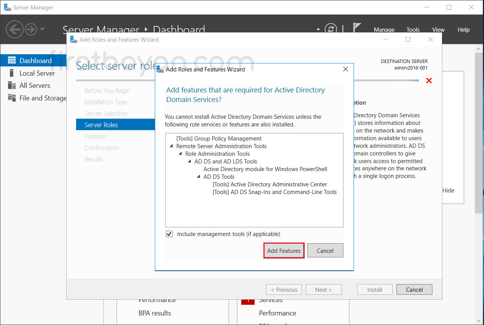
Task: Select [Tools] AD DS Snap-Ins and Command-Line Tools
Action: (x=274, y=192)
